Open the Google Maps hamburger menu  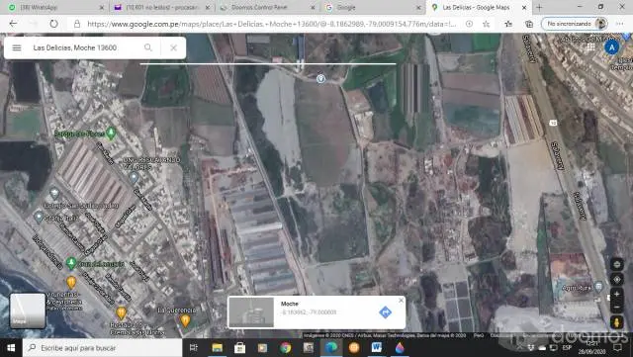point(17,47)
